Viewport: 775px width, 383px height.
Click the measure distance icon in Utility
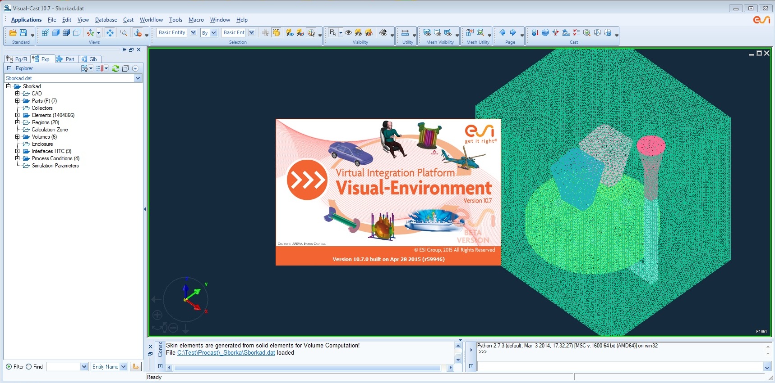pos(405,32)
